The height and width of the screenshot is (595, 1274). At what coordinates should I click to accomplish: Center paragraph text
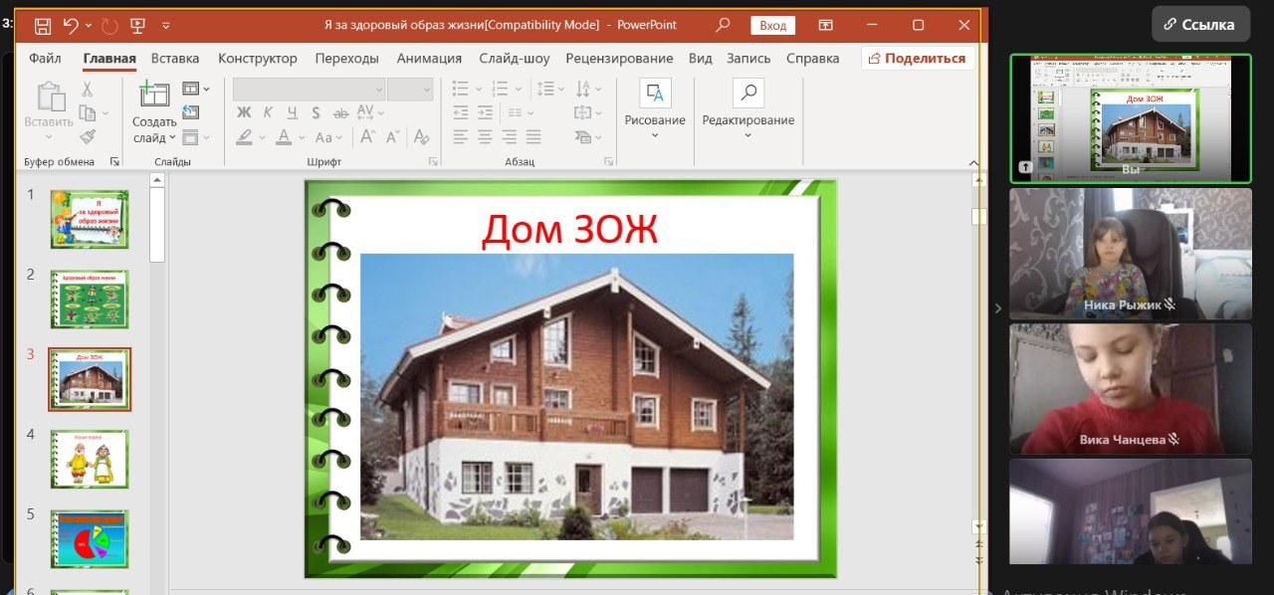click(485, 137)
